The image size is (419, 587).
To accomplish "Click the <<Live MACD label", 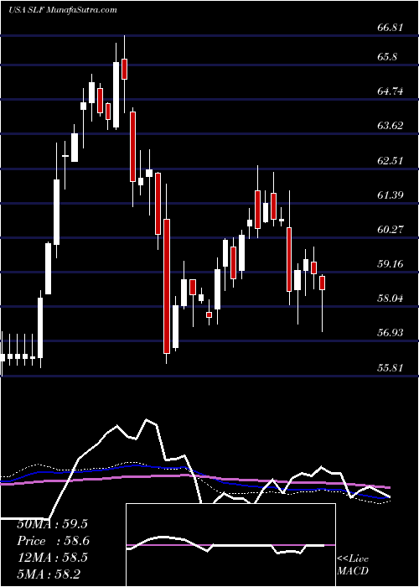I will 353,565.
